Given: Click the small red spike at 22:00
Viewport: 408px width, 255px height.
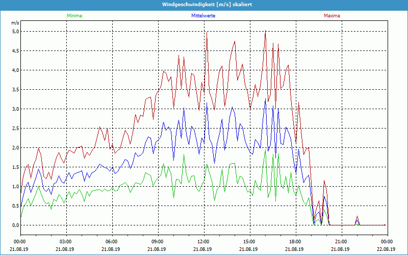Looking at the screenshot, I should 358,216.
